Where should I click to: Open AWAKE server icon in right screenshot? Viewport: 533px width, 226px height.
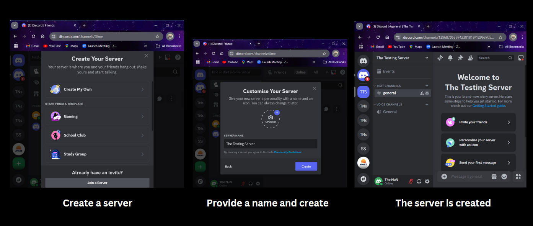click(363, 163)
